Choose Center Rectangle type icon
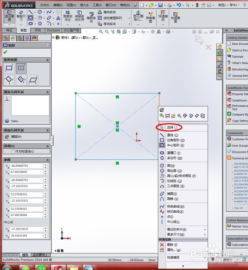The width and height of the screenshot is (248, 270). tap(21, 68)
